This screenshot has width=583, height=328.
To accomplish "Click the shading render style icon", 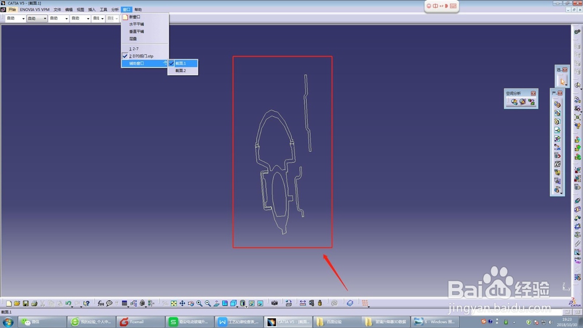I will click(243, 304).
